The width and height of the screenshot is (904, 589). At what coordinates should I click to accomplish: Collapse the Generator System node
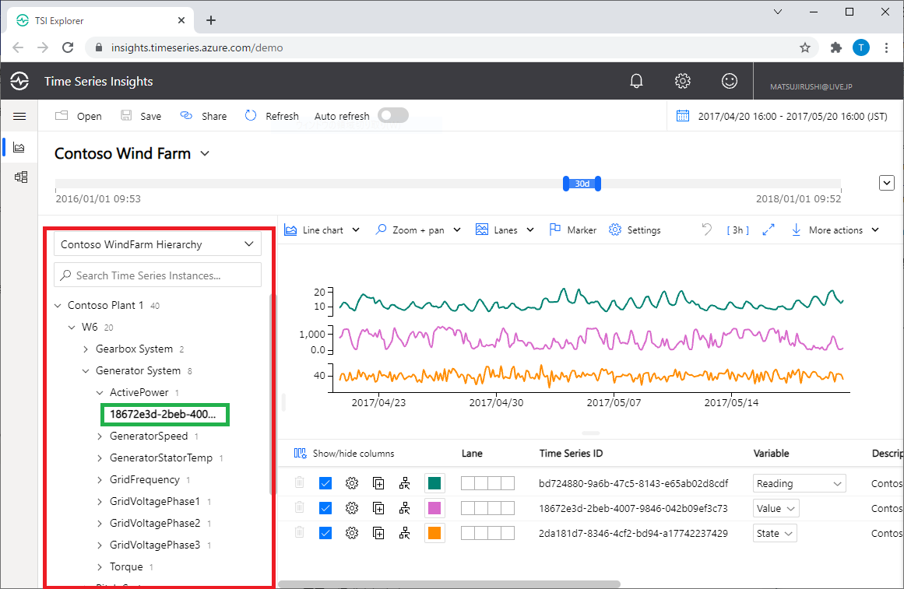click(86, 371)
